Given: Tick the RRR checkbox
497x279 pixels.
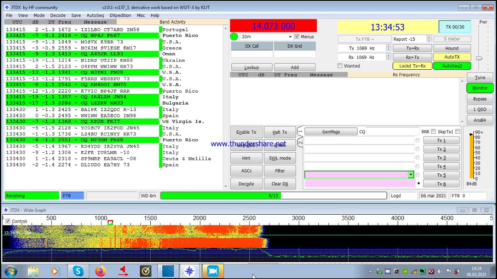Looking at the screenshot, I should point(433,132).
